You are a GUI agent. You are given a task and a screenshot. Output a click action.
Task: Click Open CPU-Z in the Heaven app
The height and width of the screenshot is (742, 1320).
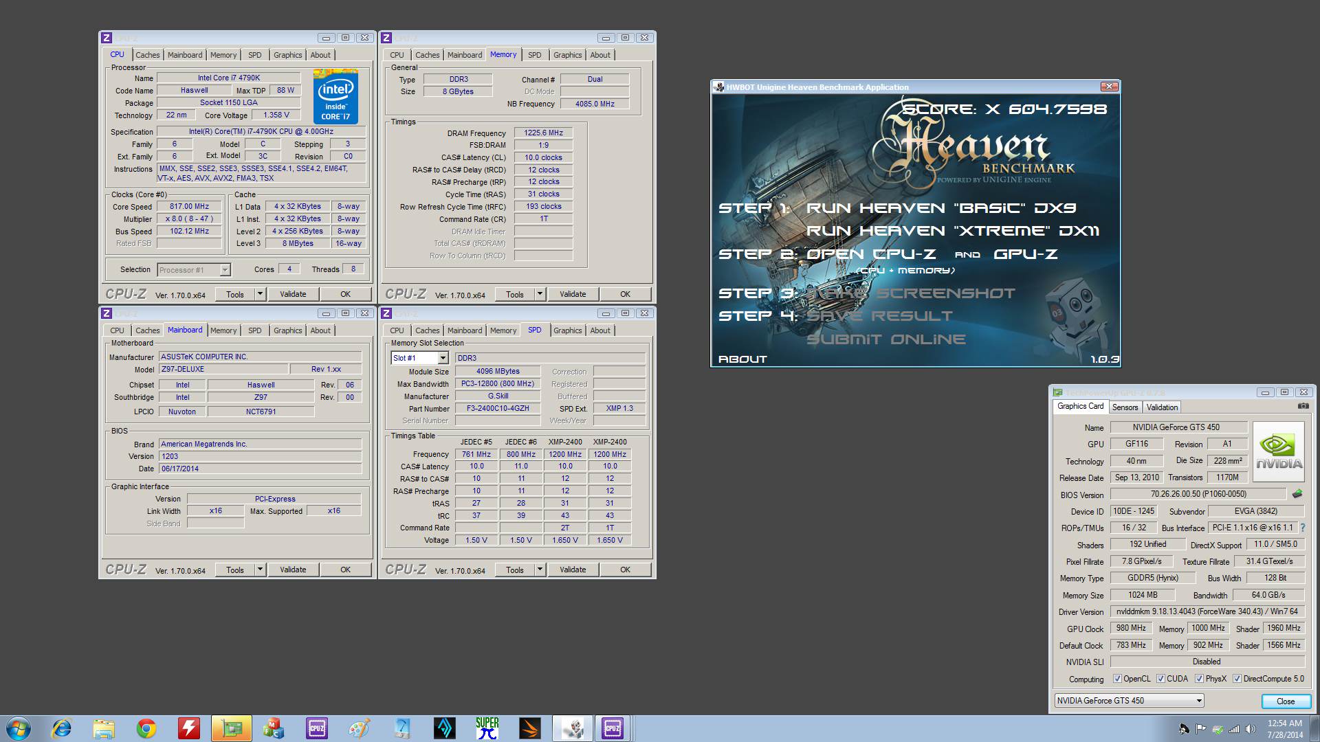pos(870,254)
